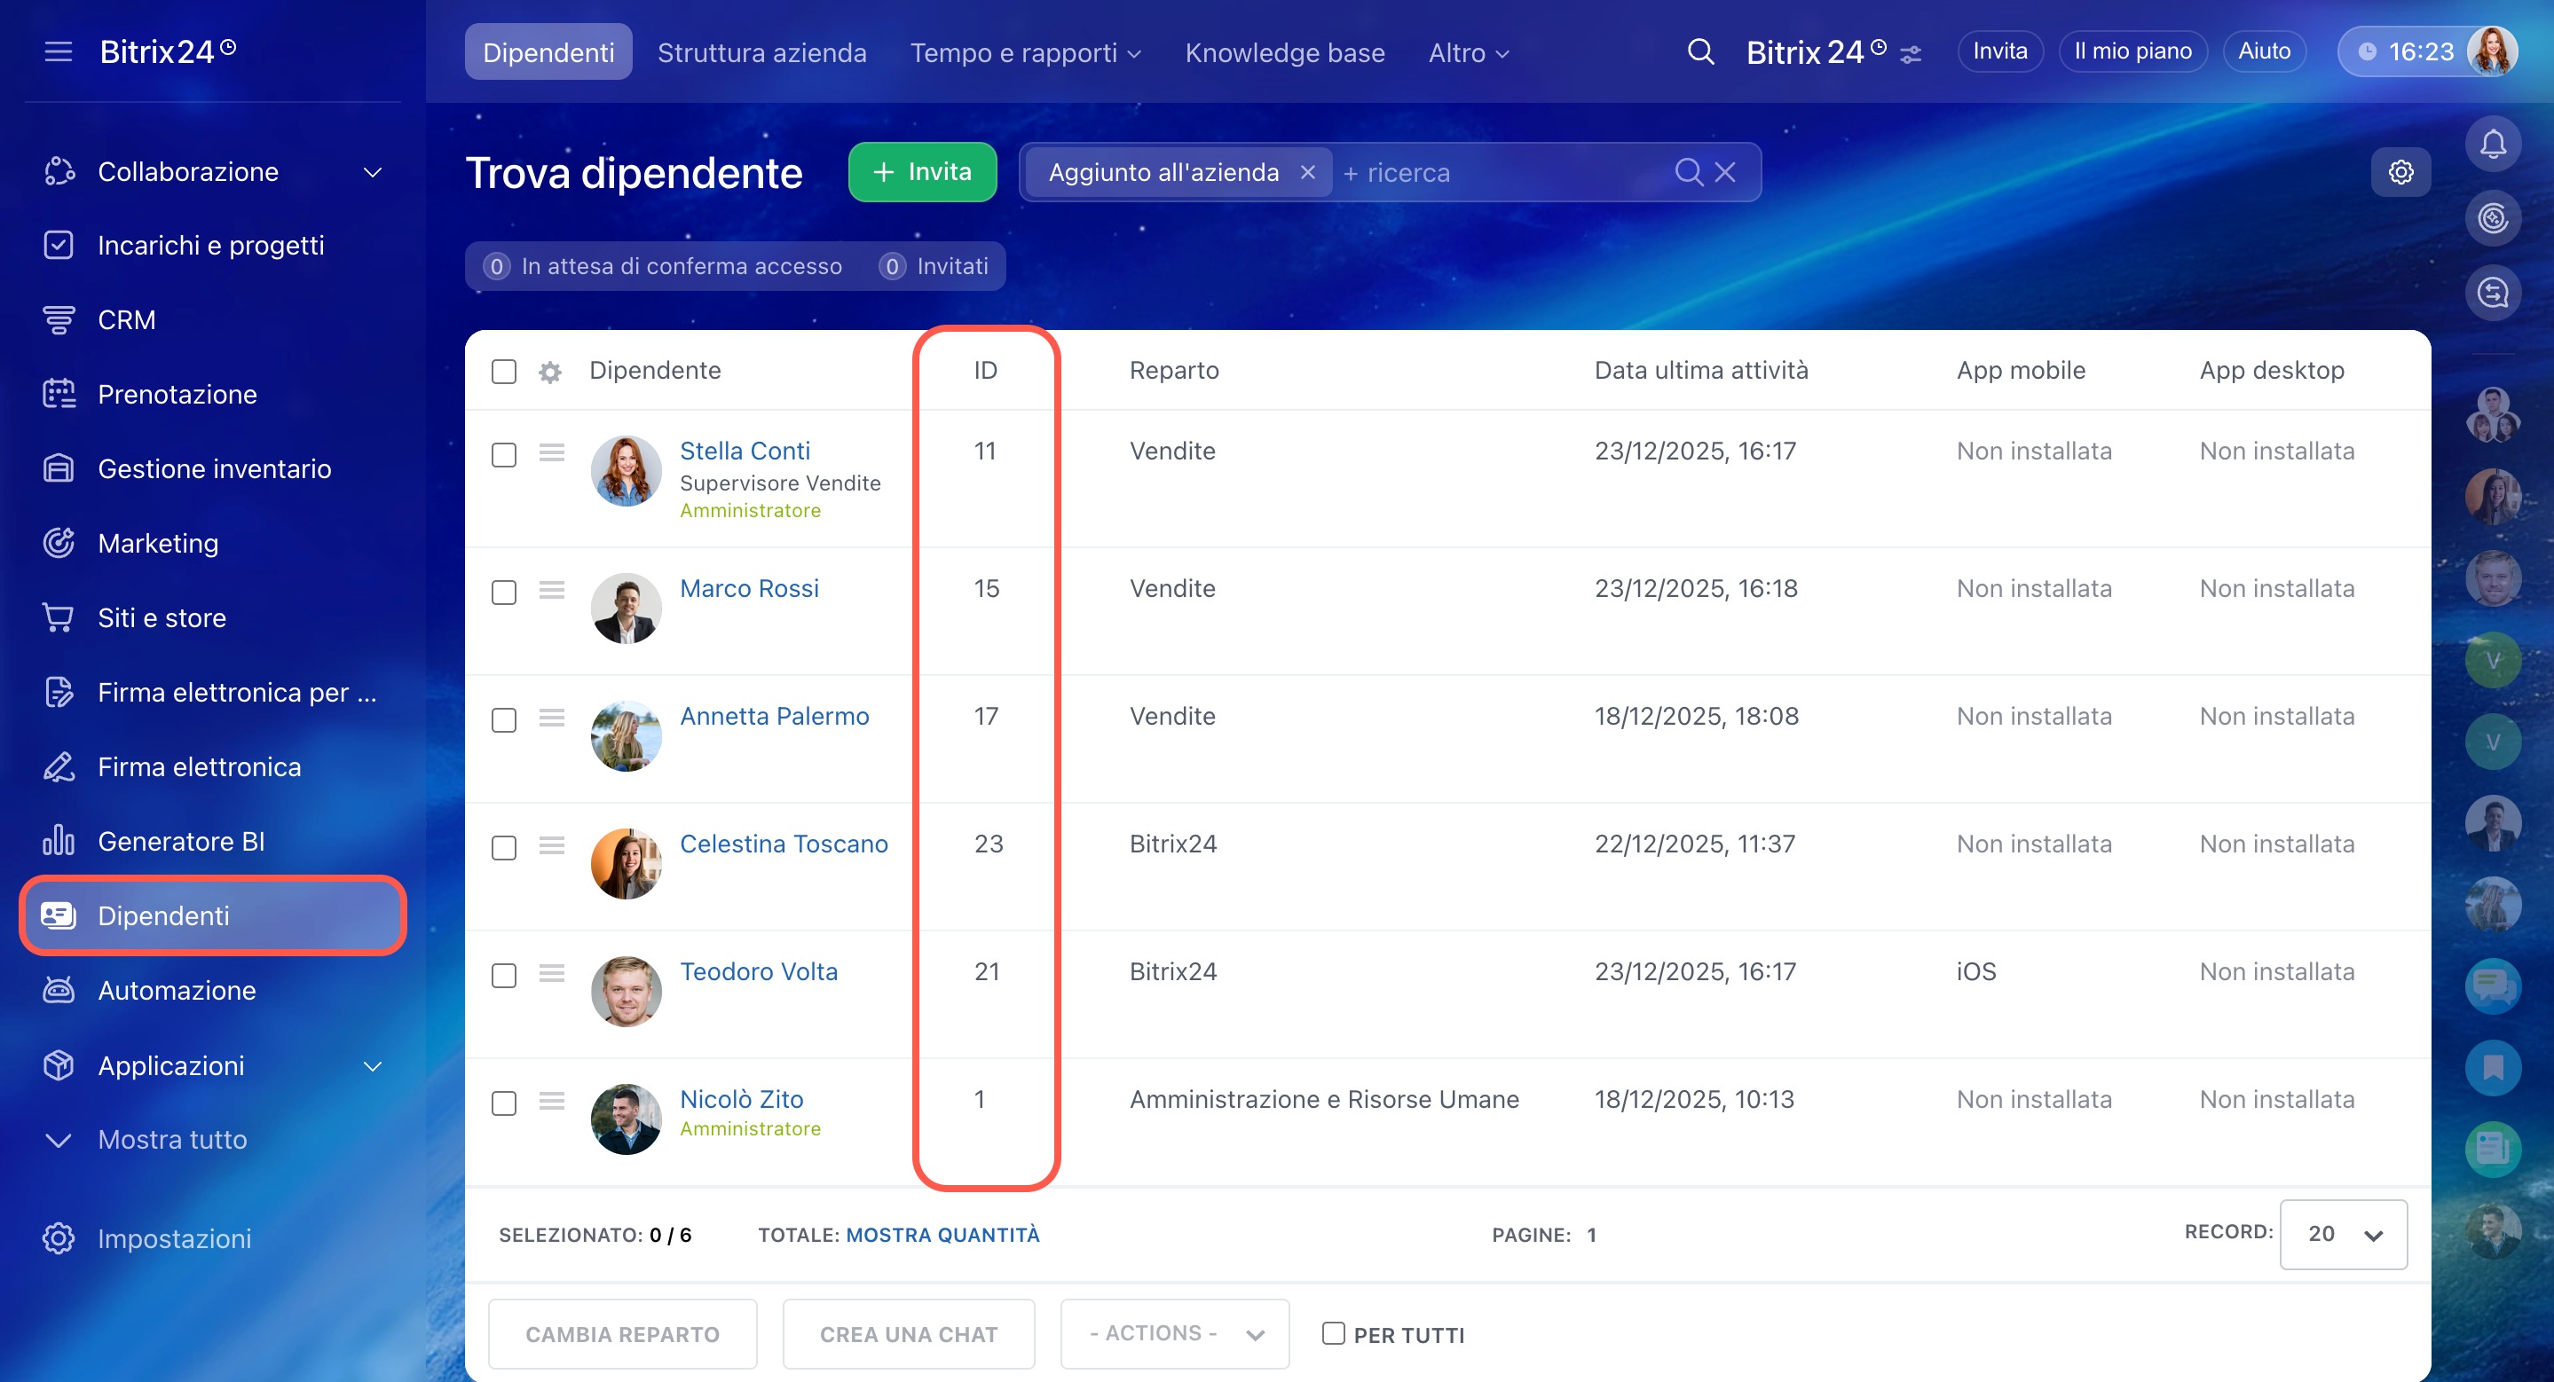Image resolution: width=2554 pixels, height=1382 pixels.
Task: Toggle the select-all checkbox in header
Action: (x=504, y=372)
